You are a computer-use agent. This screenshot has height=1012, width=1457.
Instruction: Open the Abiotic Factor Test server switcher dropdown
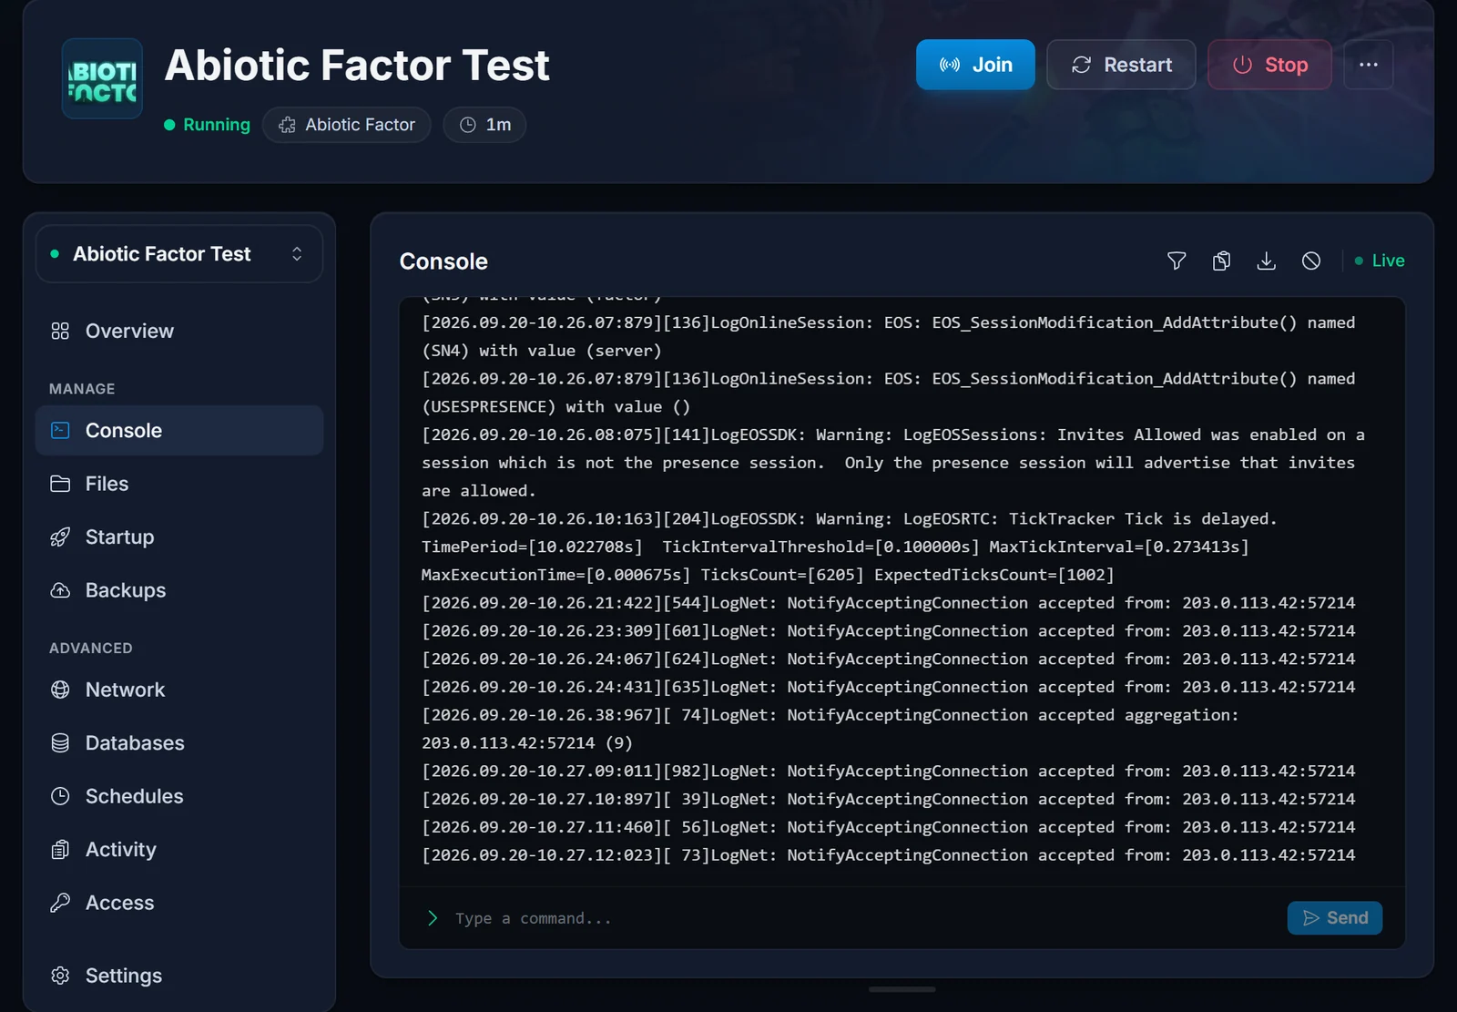(179, 254)
